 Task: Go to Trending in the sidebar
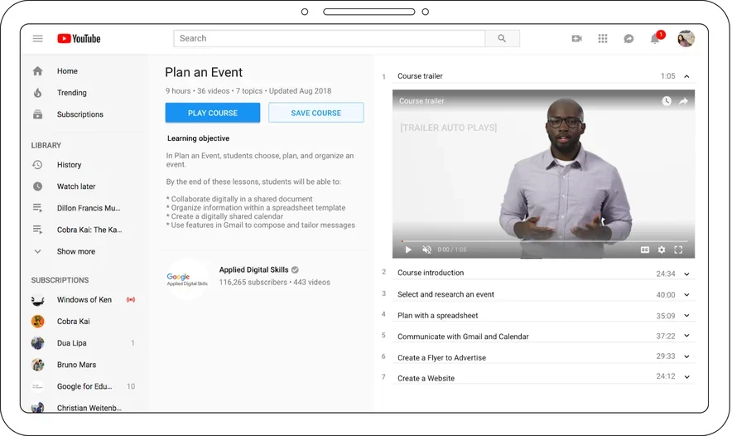[x=71, y=93]
